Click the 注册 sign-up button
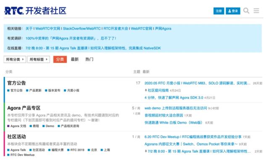269x160 pixels. pos(219,11)
